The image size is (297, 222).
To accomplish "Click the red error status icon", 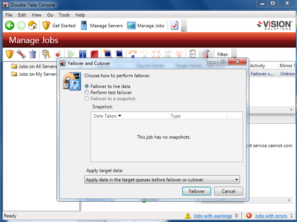I will point(249,216).
